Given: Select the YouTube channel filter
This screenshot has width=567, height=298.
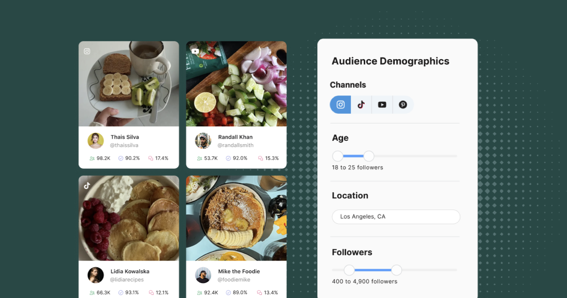Looking at the screenshot, I should (x=382, y=104).
